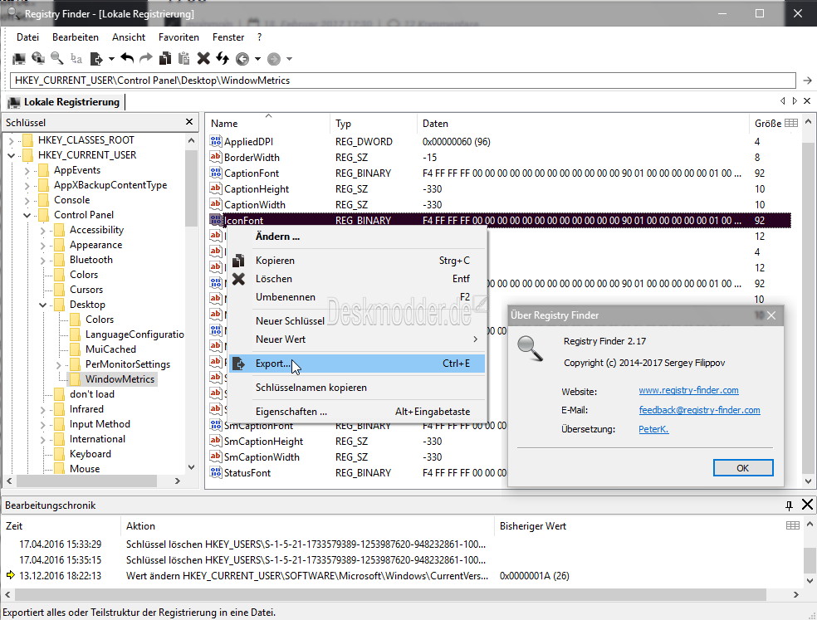Click the history panel horizontal scrollbar
This screenshot has width=817, height=620.
pos(391,594)
